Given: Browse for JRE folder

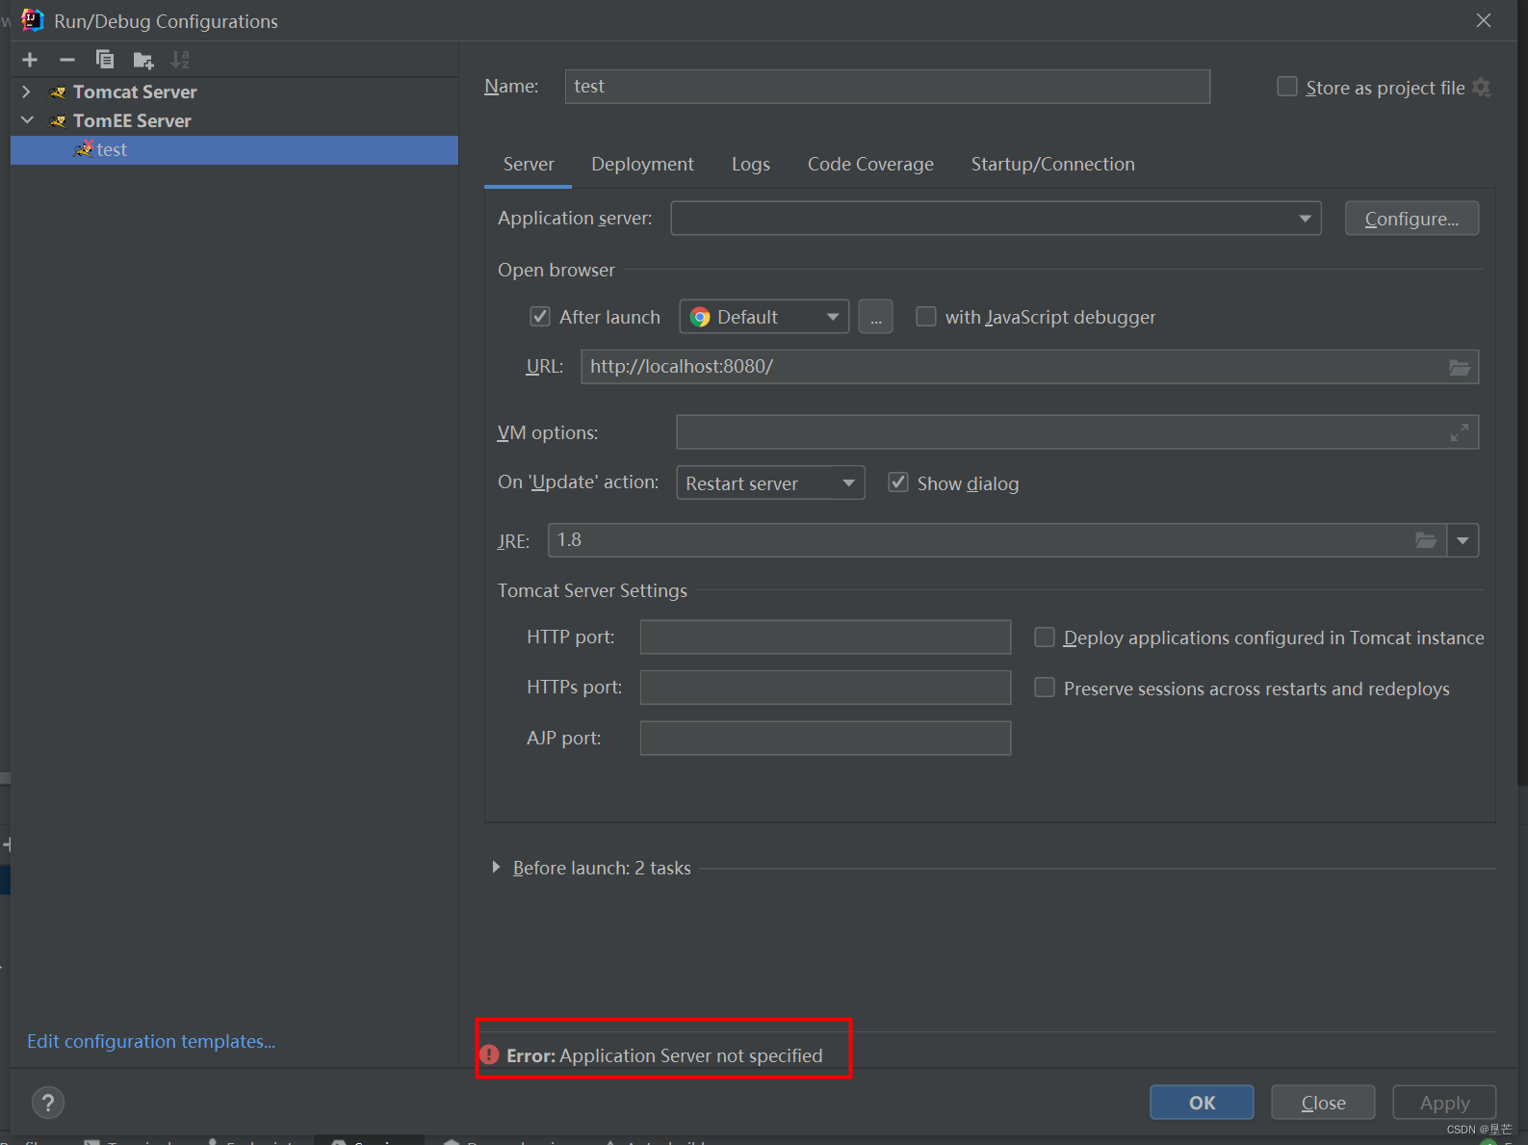Looking at the screenshot, I should [1426, 540].
